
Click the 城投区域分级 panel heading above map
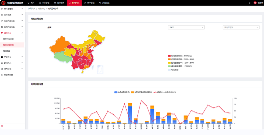click(x=37, y=19)
